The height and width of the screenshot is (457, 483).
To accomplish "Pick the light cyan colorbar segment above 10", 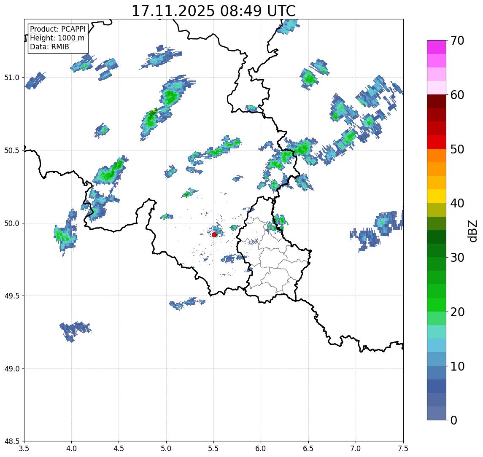I will pyautogui.click(x=437, y=346).
